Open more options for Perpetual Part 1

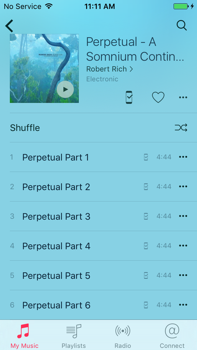[183, 157]
